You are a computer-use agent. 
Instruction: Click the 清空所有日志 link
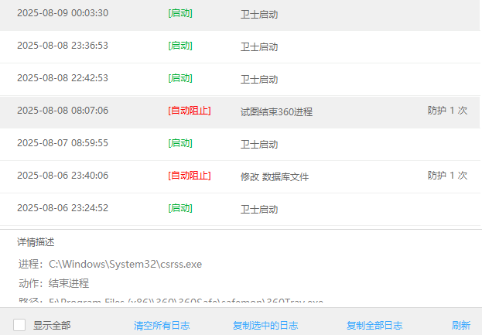pyautogui.click(x=162, y=326)
